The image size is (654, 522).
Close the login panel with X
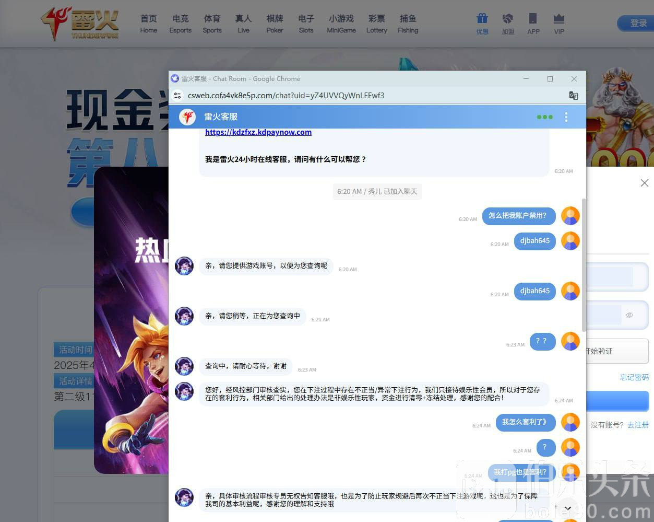[645, 183]
